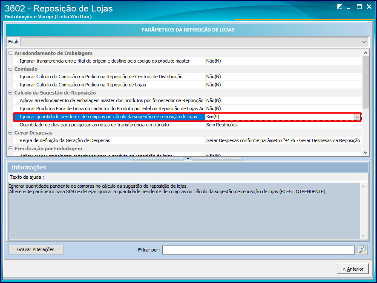
Task: Maximize the Reposição de Lojas window
Action: click(x=359, y=6)
